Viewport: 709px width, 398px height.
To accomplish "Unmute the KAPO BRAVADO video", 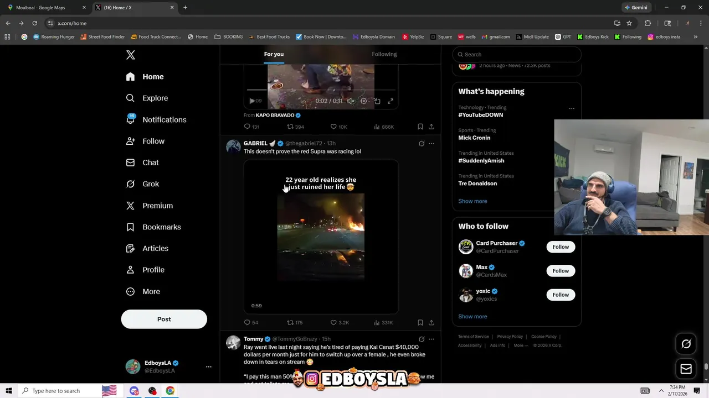I will 350,101.
